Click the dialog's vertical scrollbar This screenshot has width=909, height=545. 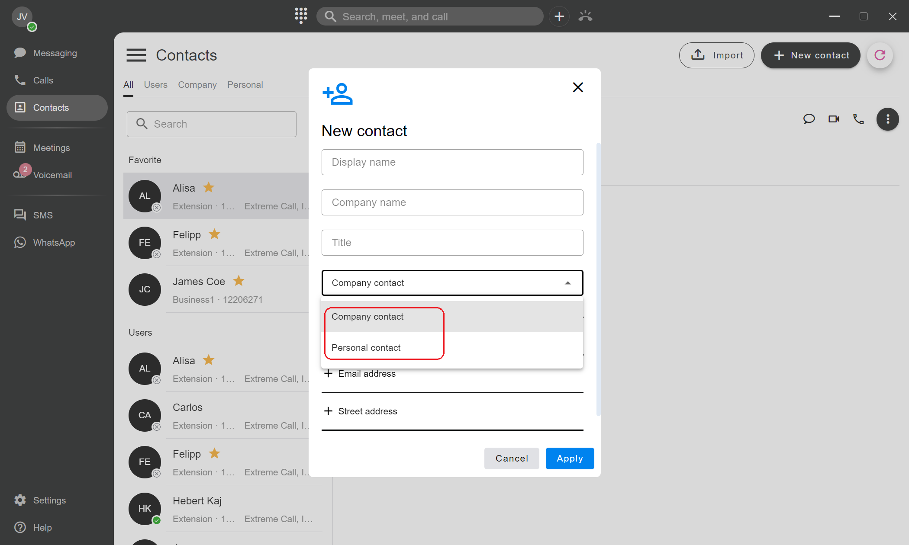[598, 279]
